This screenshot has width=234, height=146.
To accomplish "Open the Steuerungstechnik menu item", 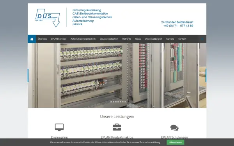I will [x=109, y=39].
